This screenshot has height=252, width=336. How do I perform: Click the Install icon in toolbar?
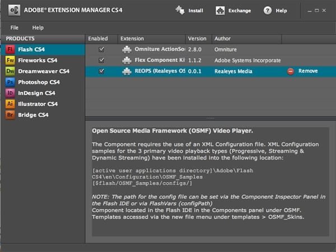180,10
